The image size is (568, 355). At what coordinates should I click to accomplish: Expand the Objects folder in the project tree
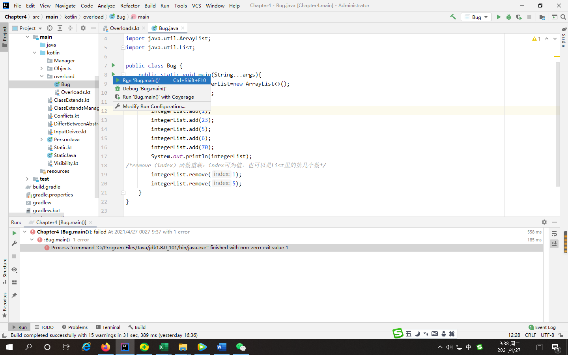tap(41, 69)
